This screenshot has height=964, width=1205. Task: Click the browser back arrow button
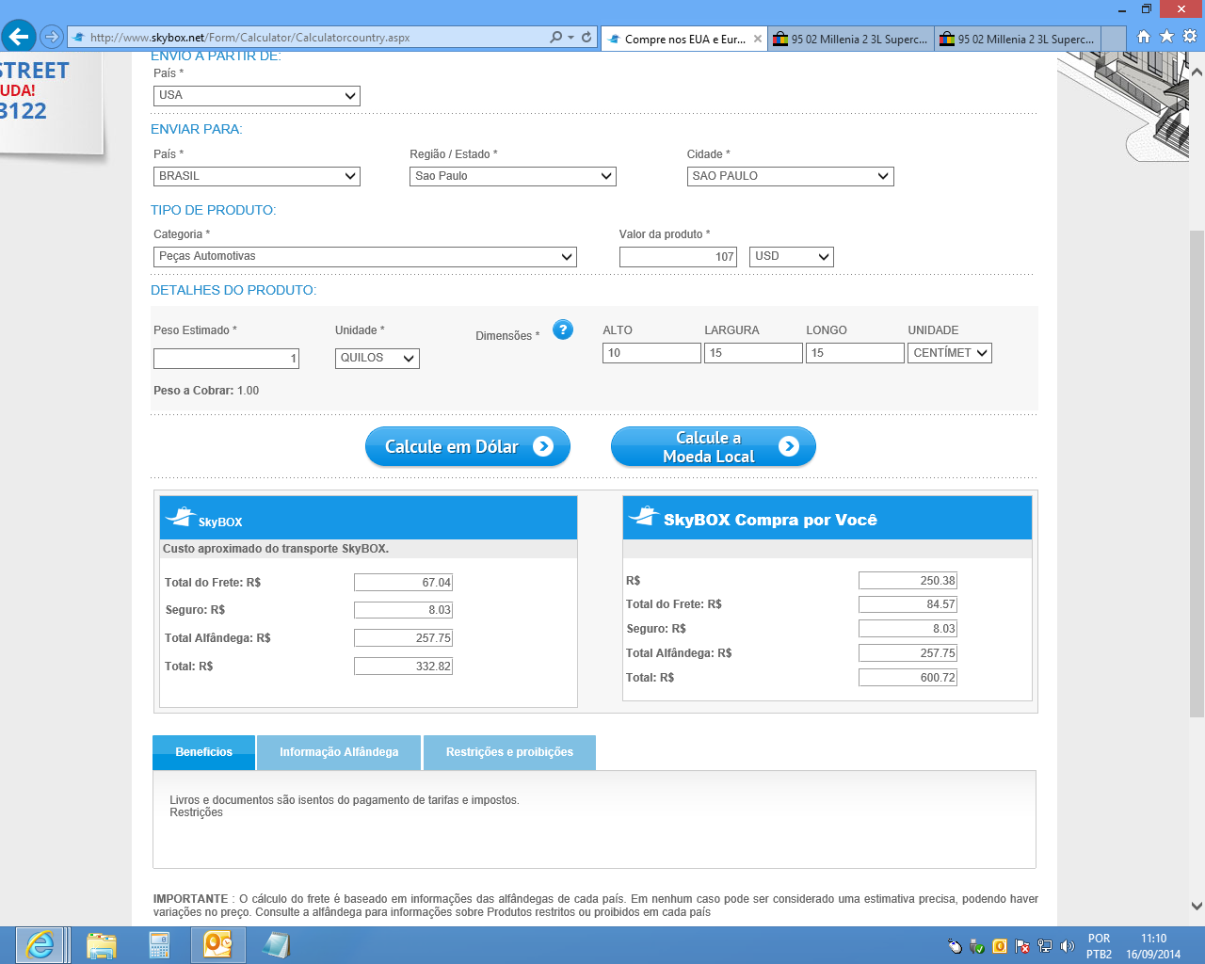[18, 37]
